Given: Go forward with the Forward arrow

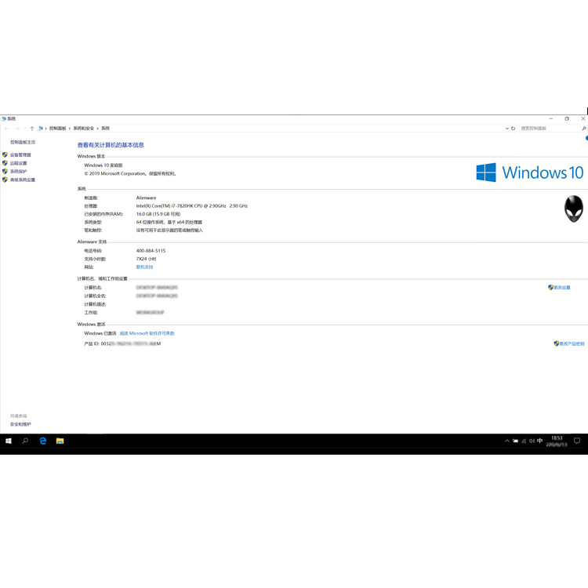Looking at the screenshot, I should click(17, 129).
